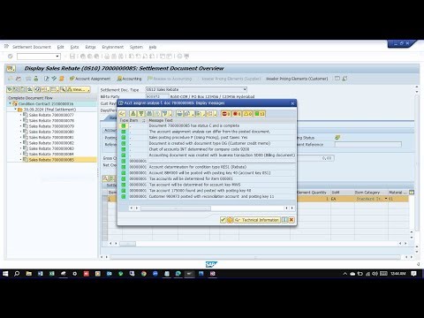Image resolution: width=424 pixels, height=318 pixels.
Task: Click the Accounting button
Action: tap(129, 79)
